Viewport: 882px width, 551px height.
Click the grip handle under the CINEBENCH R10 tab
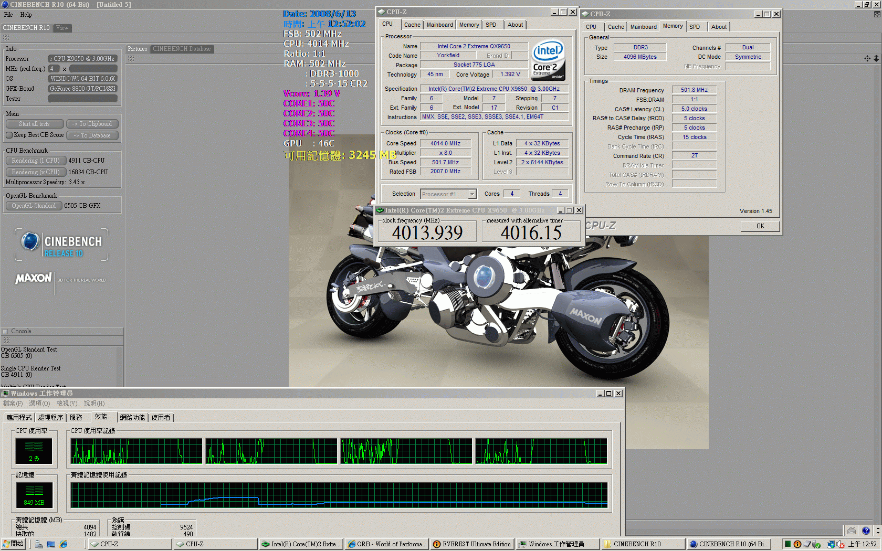(6, 38)
